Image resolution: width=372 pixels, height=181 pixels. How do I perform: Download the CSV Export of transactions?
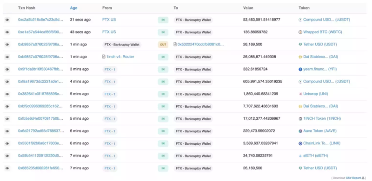click(x=353, y=178)
